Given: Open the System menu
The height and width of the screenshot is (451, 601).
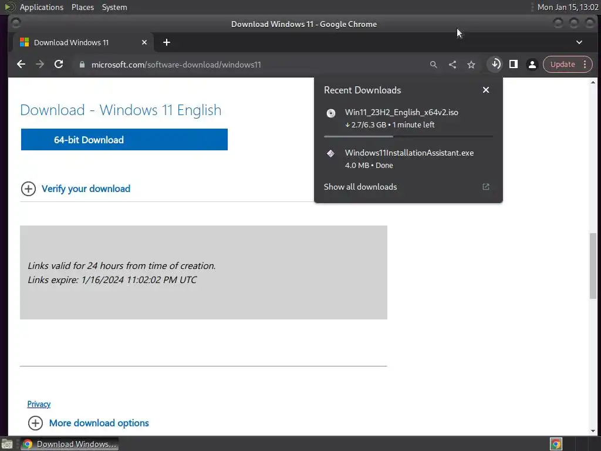Looking at the screenshot, I should click(114, 7).
